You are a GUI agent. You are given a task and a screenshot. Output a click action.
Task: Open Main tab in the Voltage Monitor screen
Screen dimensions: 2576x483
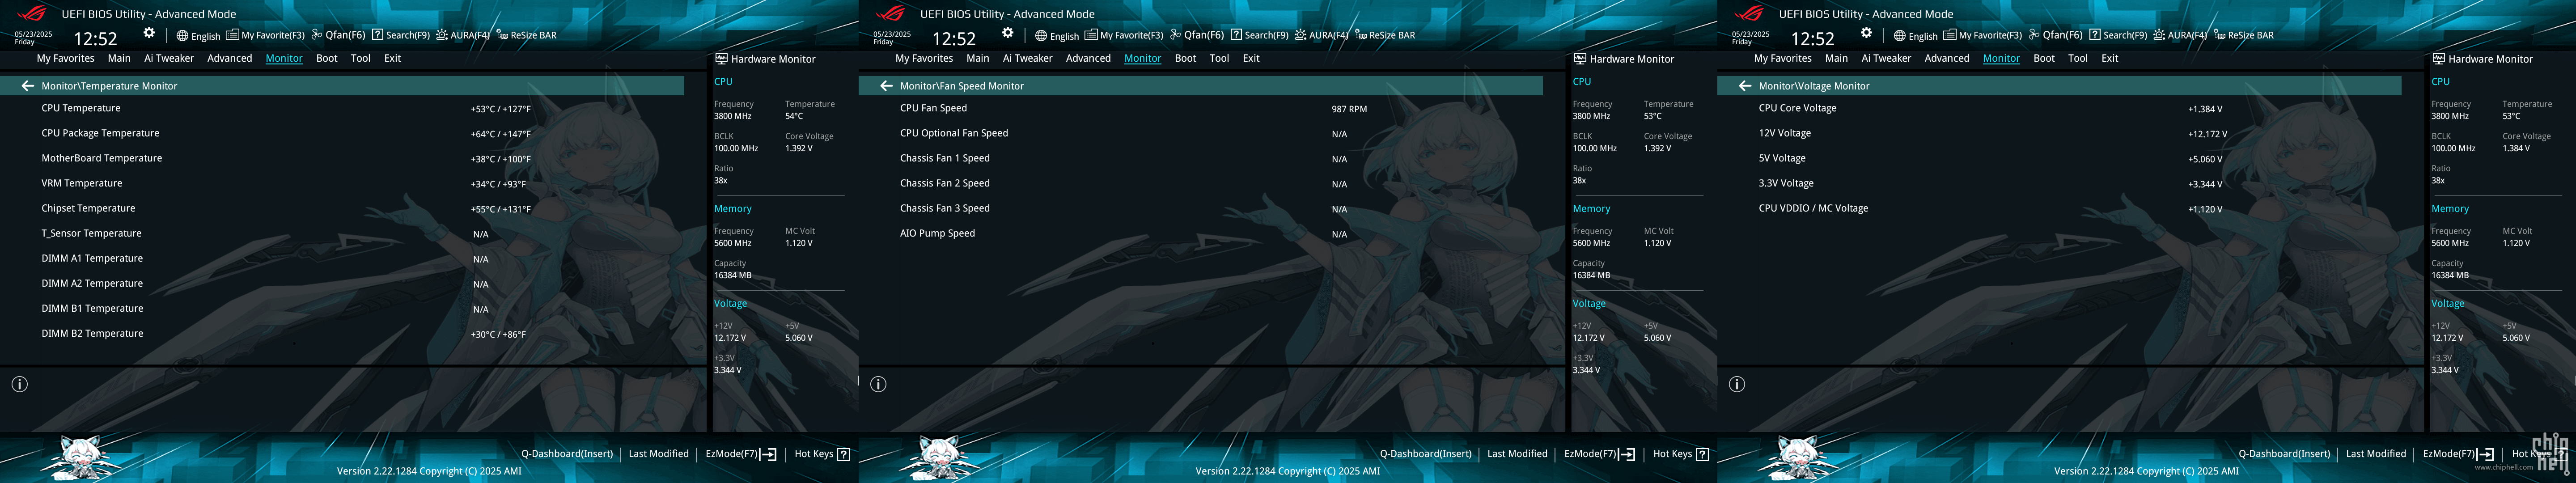(x=1836, y=58)
